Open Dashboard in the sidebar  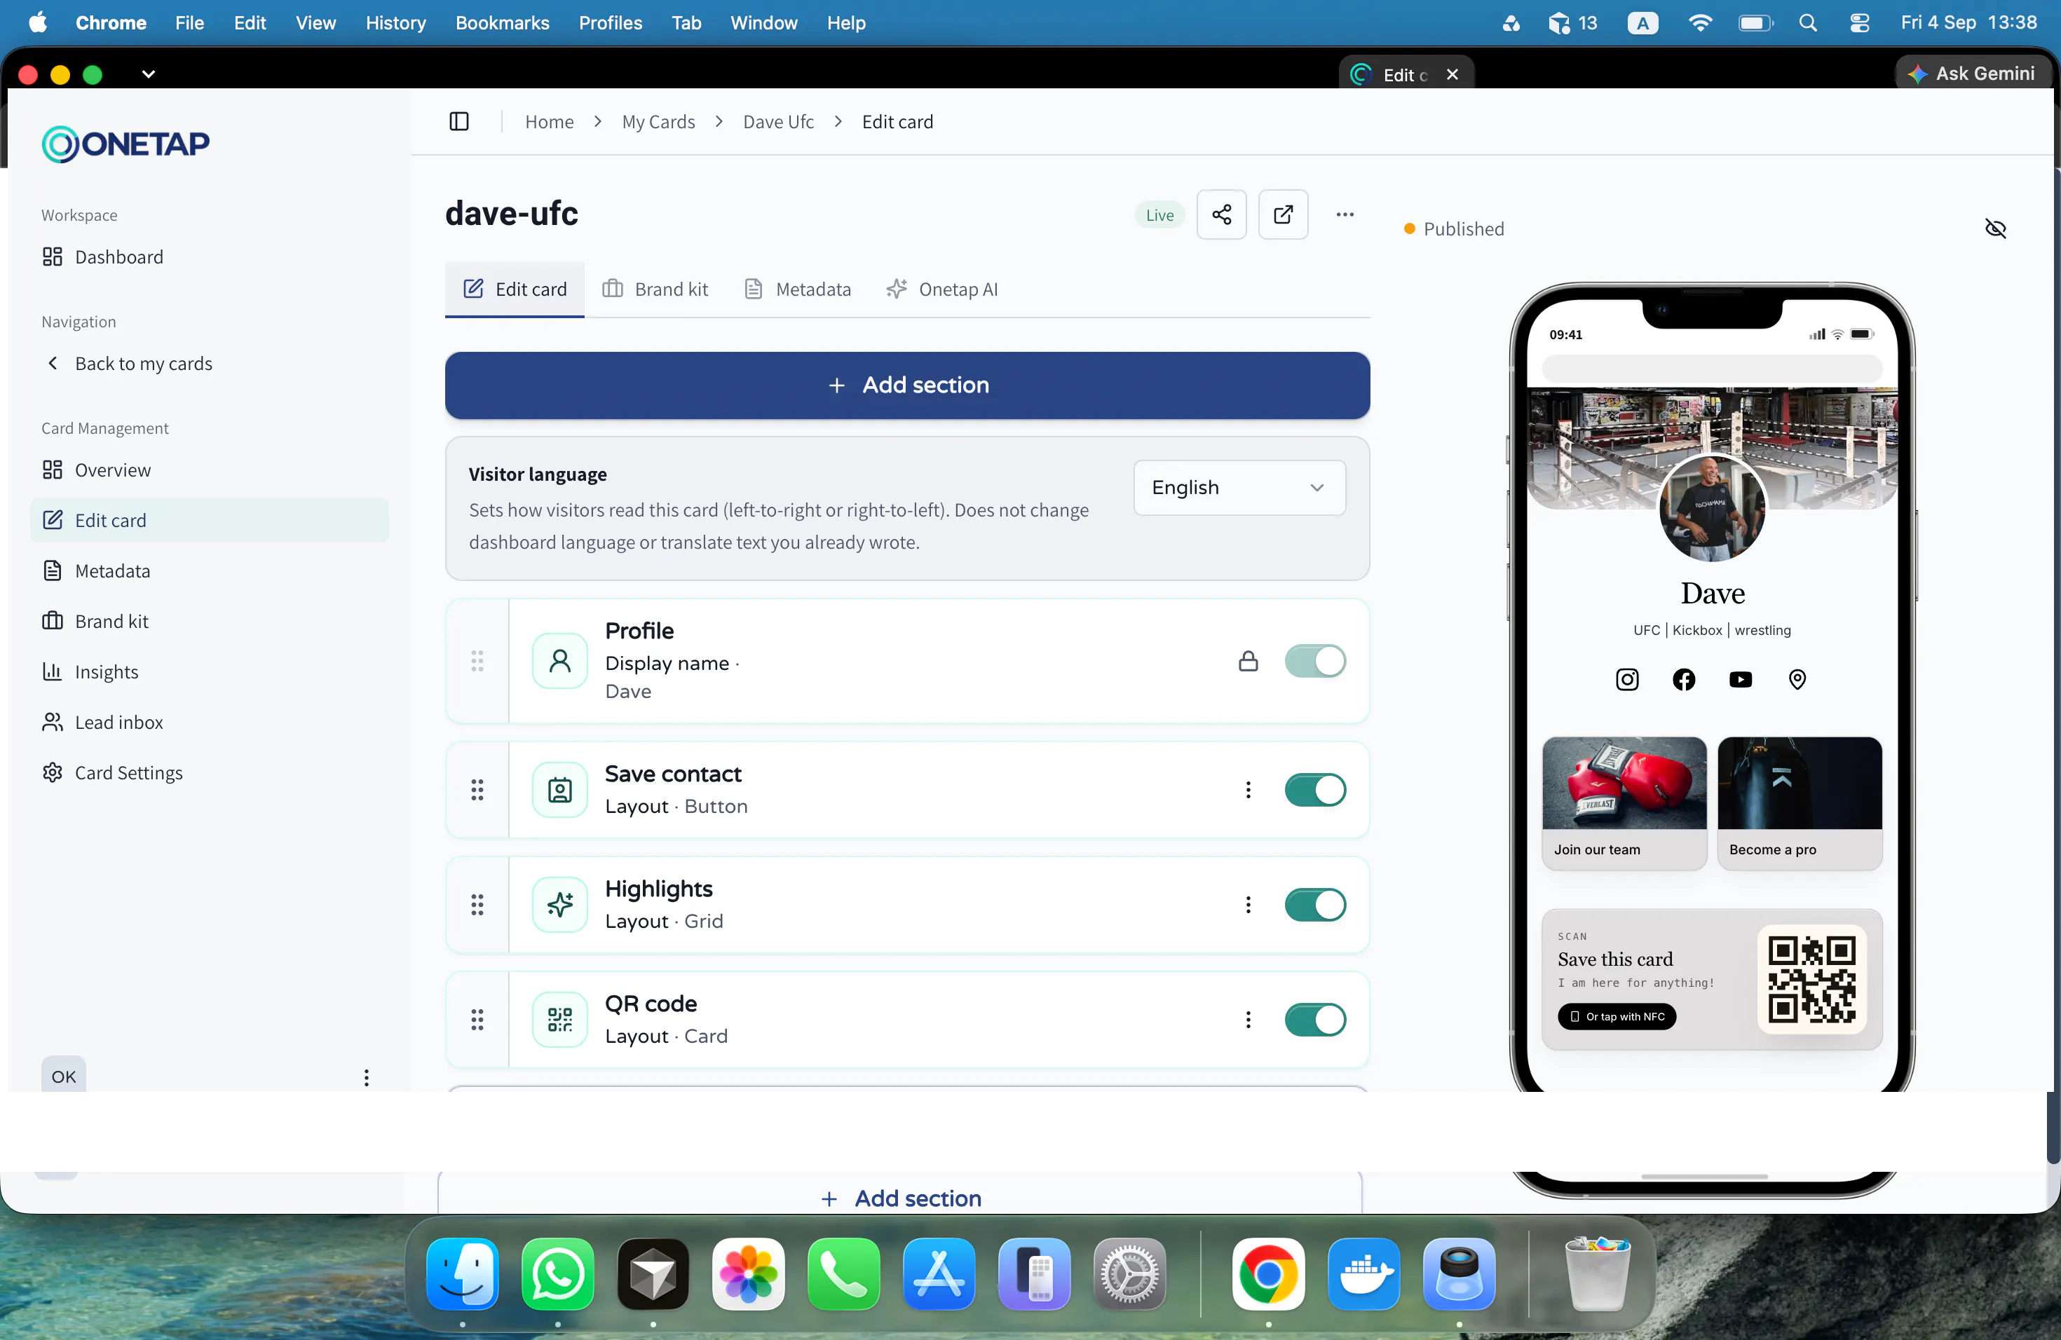click(118, 257)
